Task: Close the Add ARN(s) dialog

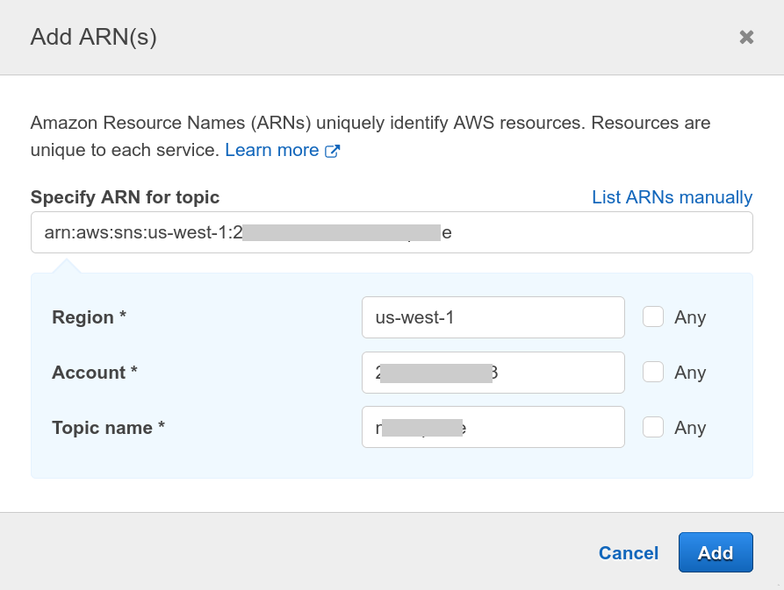Action: pos(746,37)
